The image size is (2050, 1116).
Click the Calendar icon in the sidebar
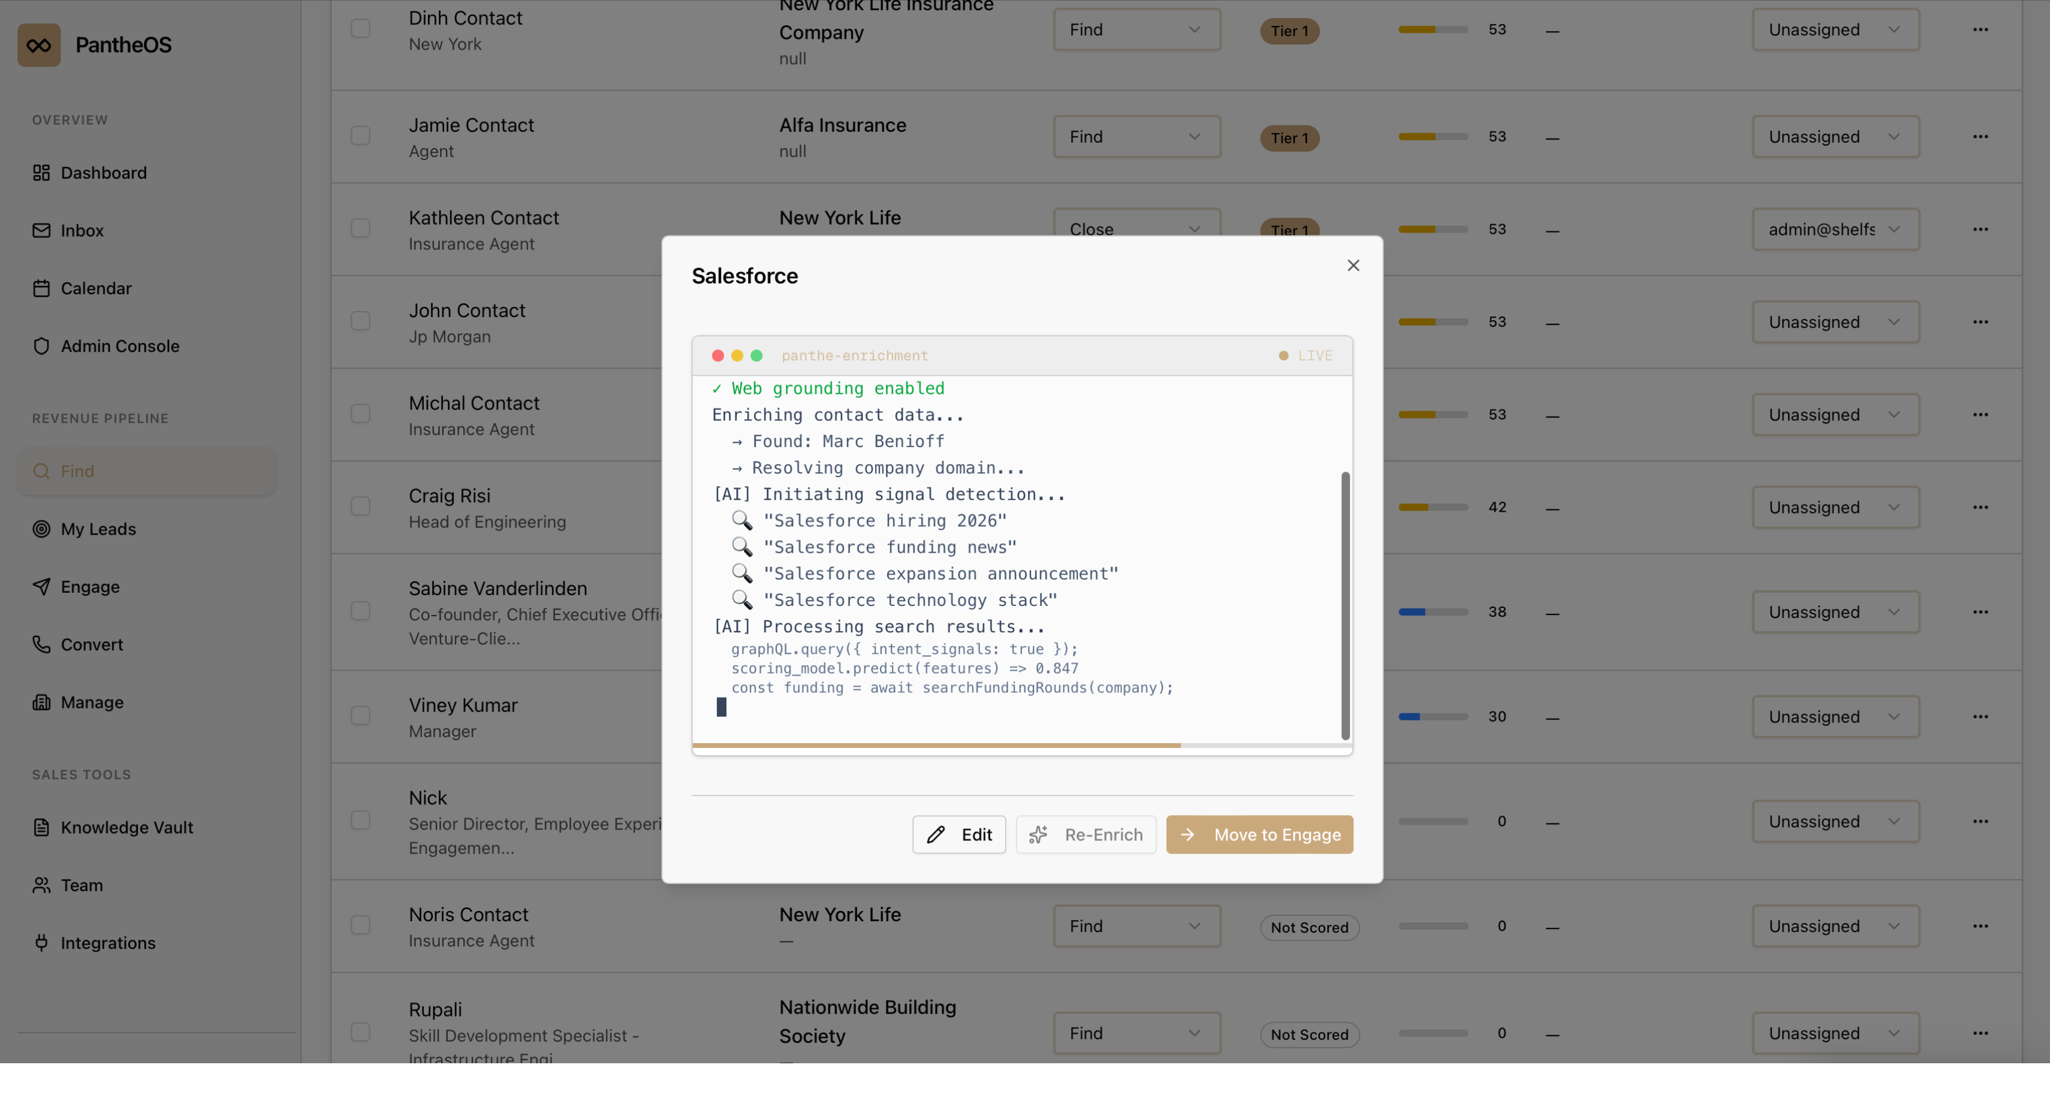click(x=41, y=288)
